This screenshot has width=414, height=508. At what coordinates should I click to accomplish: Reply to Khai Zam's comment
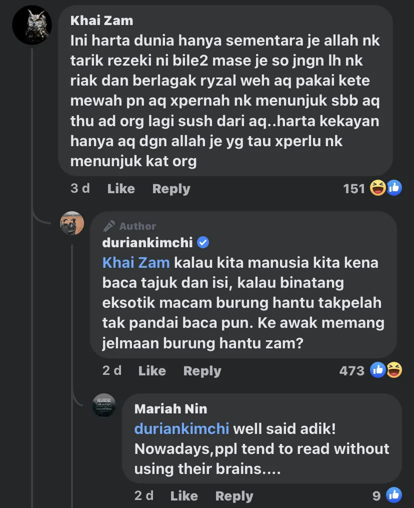[x=171, y=189]
